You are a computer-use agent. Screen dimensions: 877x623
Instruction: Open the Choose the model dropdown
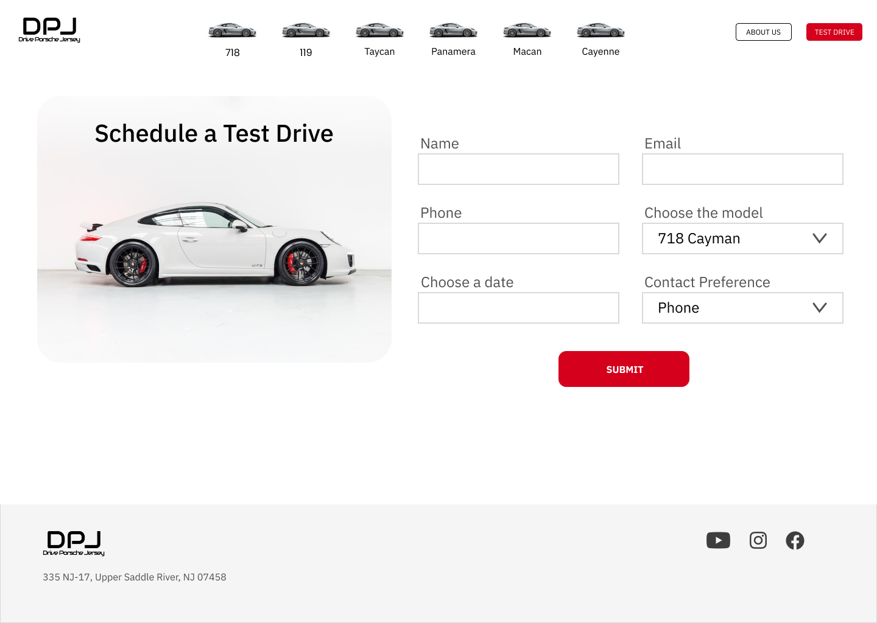(742, 238)
